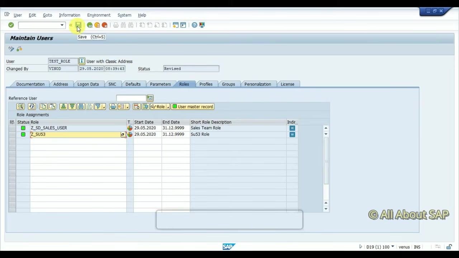
Task: Open search help in Z_SU53 role cell
Action: point(123,135)
